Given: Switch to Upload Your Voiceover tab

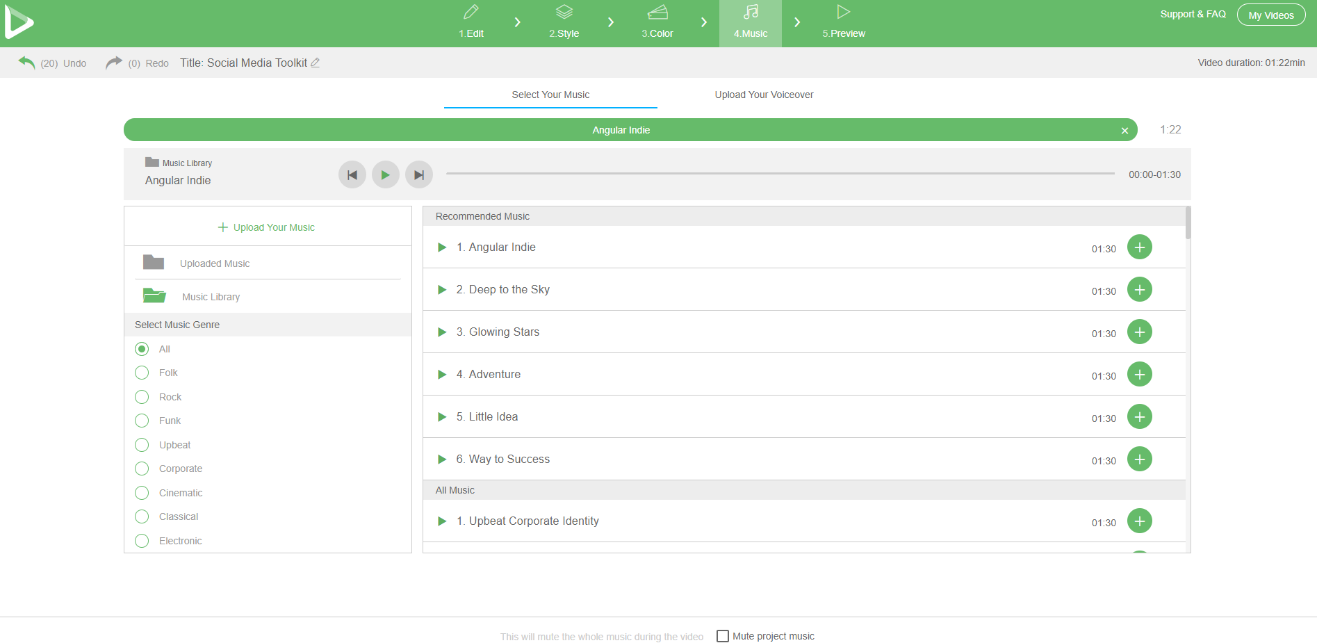Looking at the screenshot, I should point(764,95).
